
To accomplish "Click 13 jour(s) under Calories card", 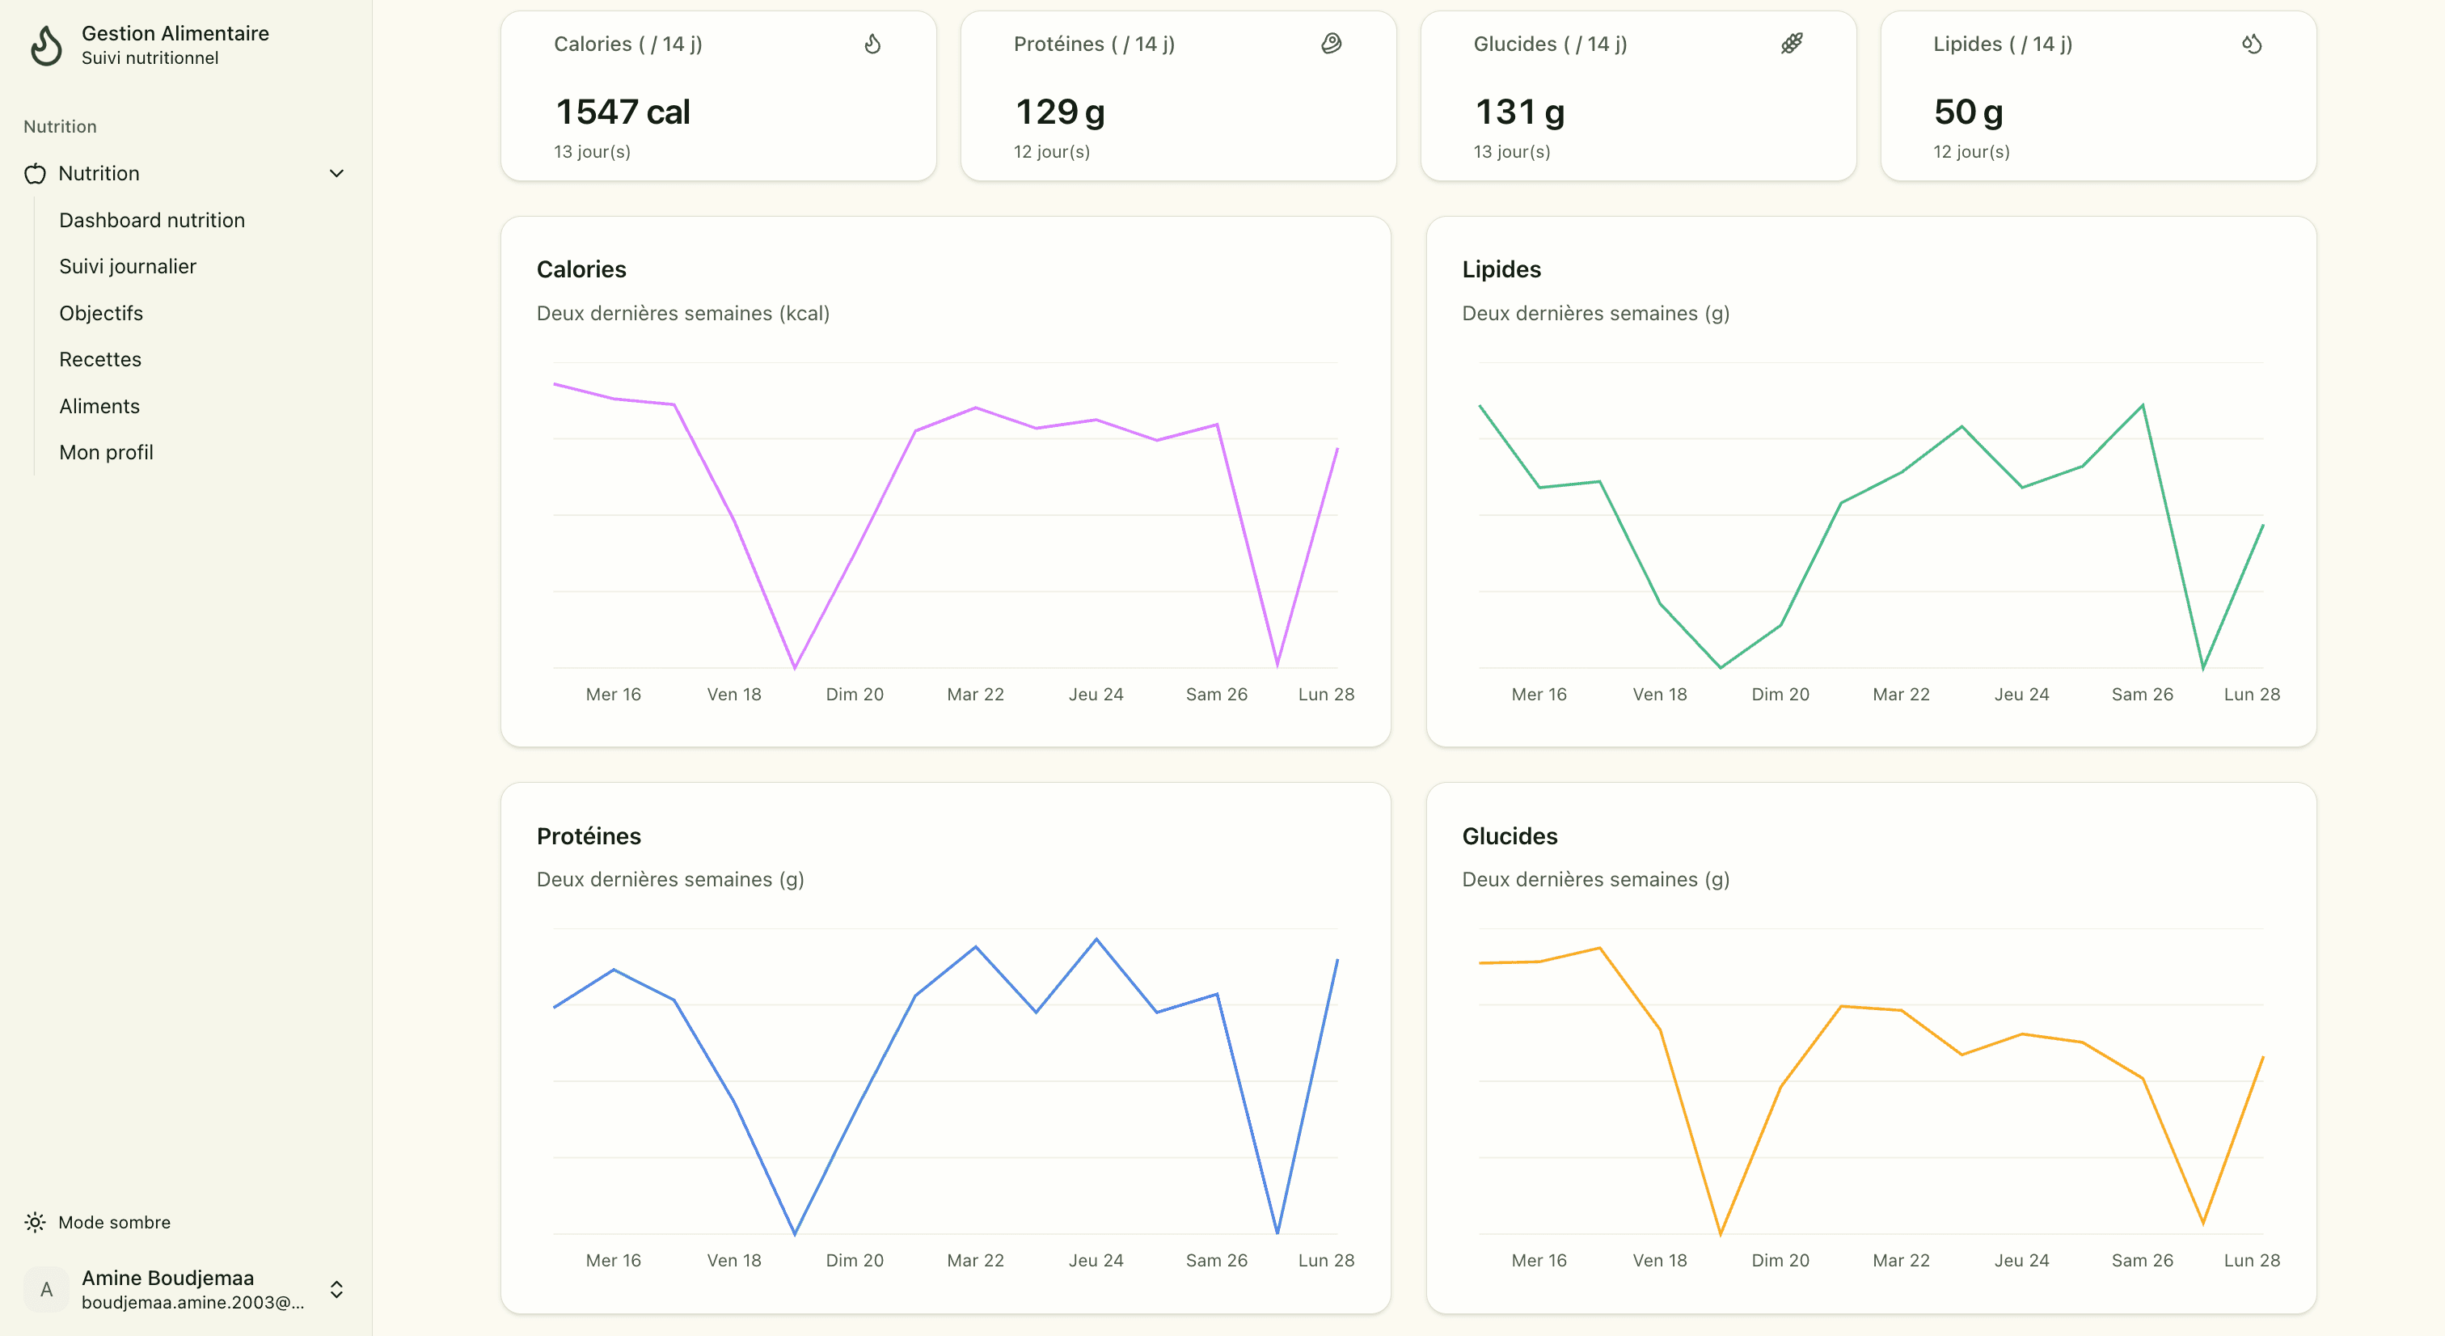I will (x=593, y=152).
